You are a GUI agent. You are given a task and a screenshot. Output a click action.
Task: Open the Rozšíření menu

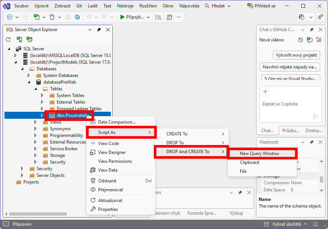(x=148, y=6)
